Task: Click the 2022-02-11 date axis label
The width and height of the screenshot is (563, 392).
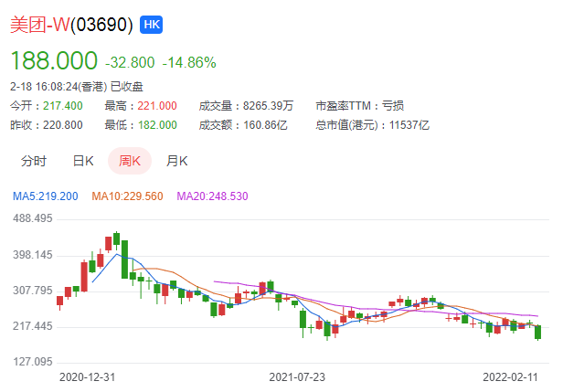Action: (x=510, y=377)
